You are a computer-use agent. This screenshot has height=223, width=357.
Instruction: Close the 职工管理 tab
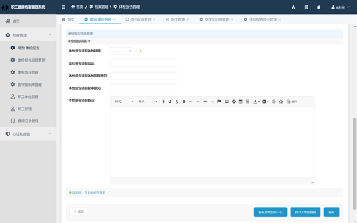[188, 19]
